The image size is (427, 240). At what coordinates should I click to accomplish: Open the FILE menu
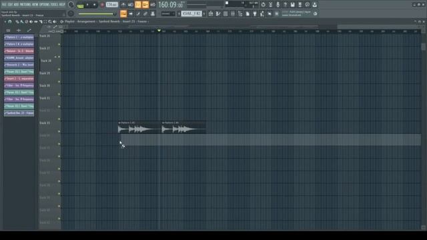click(x=4, y=5)
